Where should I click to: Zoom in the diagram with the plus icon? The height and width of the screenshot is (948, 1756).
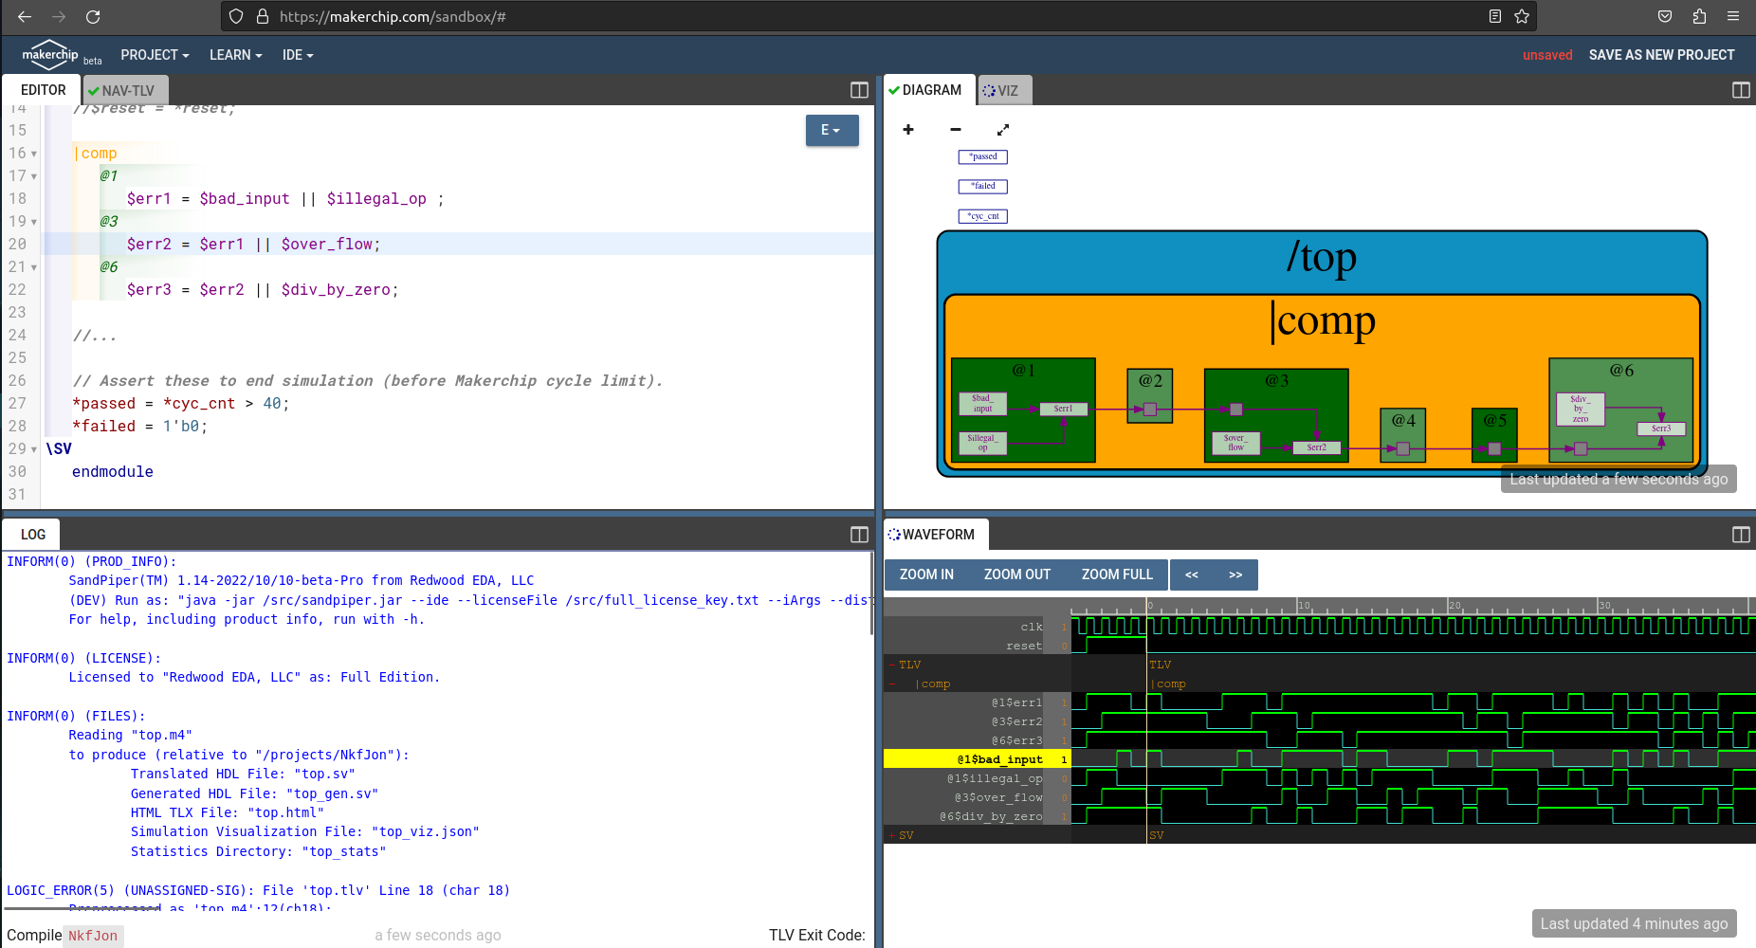coord(908,129)
